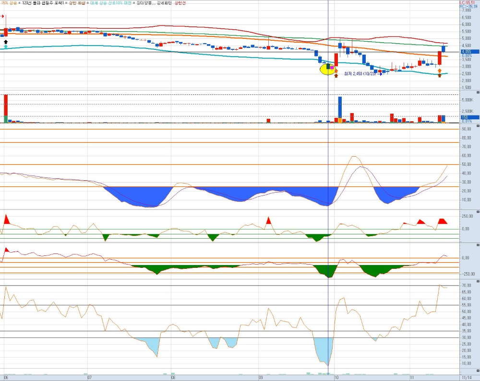Open corner menu button of the -250.00-scale indicator panel
The height and width of the screenshot is (381, 480).
[478, 245]
